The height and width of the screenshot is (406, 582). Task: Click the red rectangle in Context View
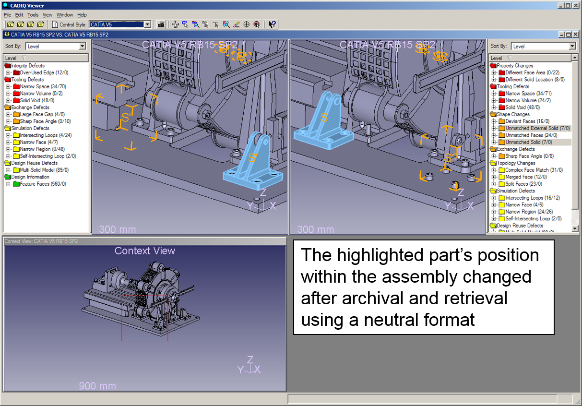[x=144, y=318]
